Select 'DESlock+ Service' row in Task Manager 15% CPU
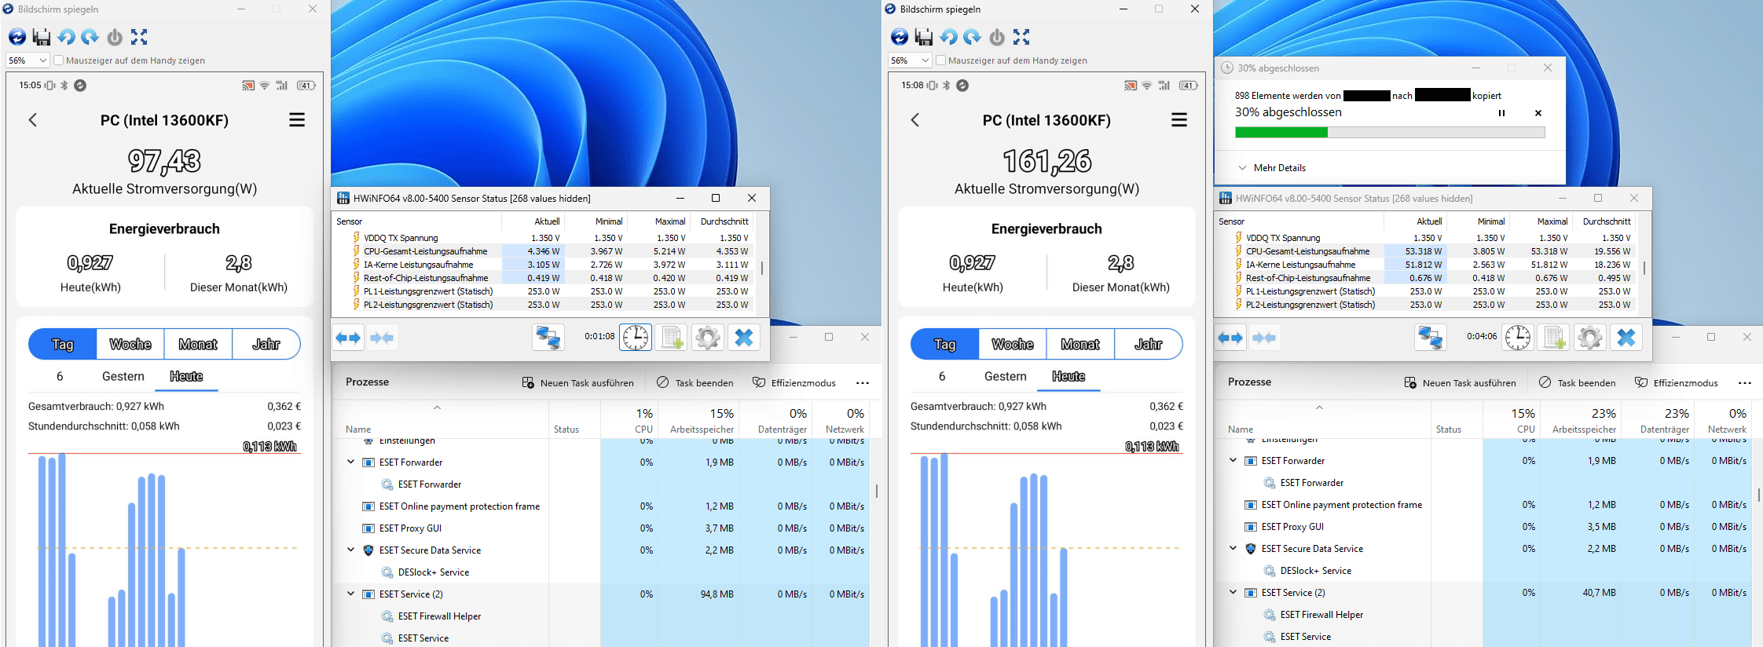 click(1483, 571)
